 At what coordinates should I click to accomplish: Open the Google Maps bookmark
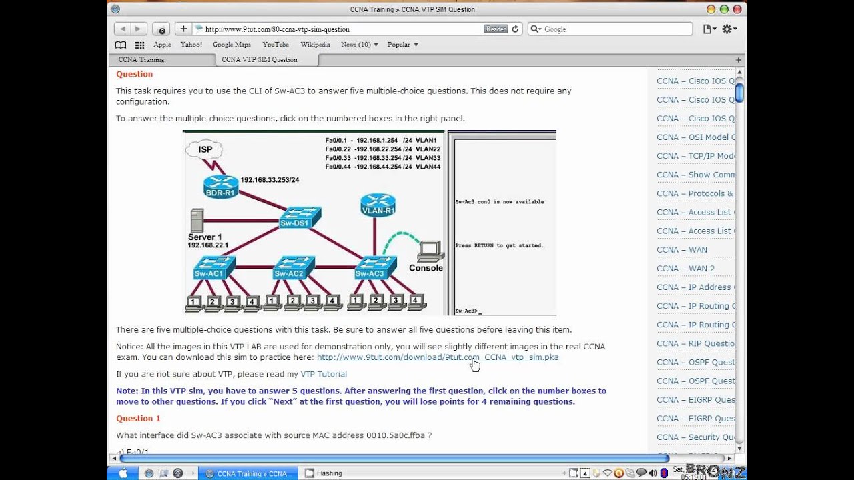click(x=232, y=45)
